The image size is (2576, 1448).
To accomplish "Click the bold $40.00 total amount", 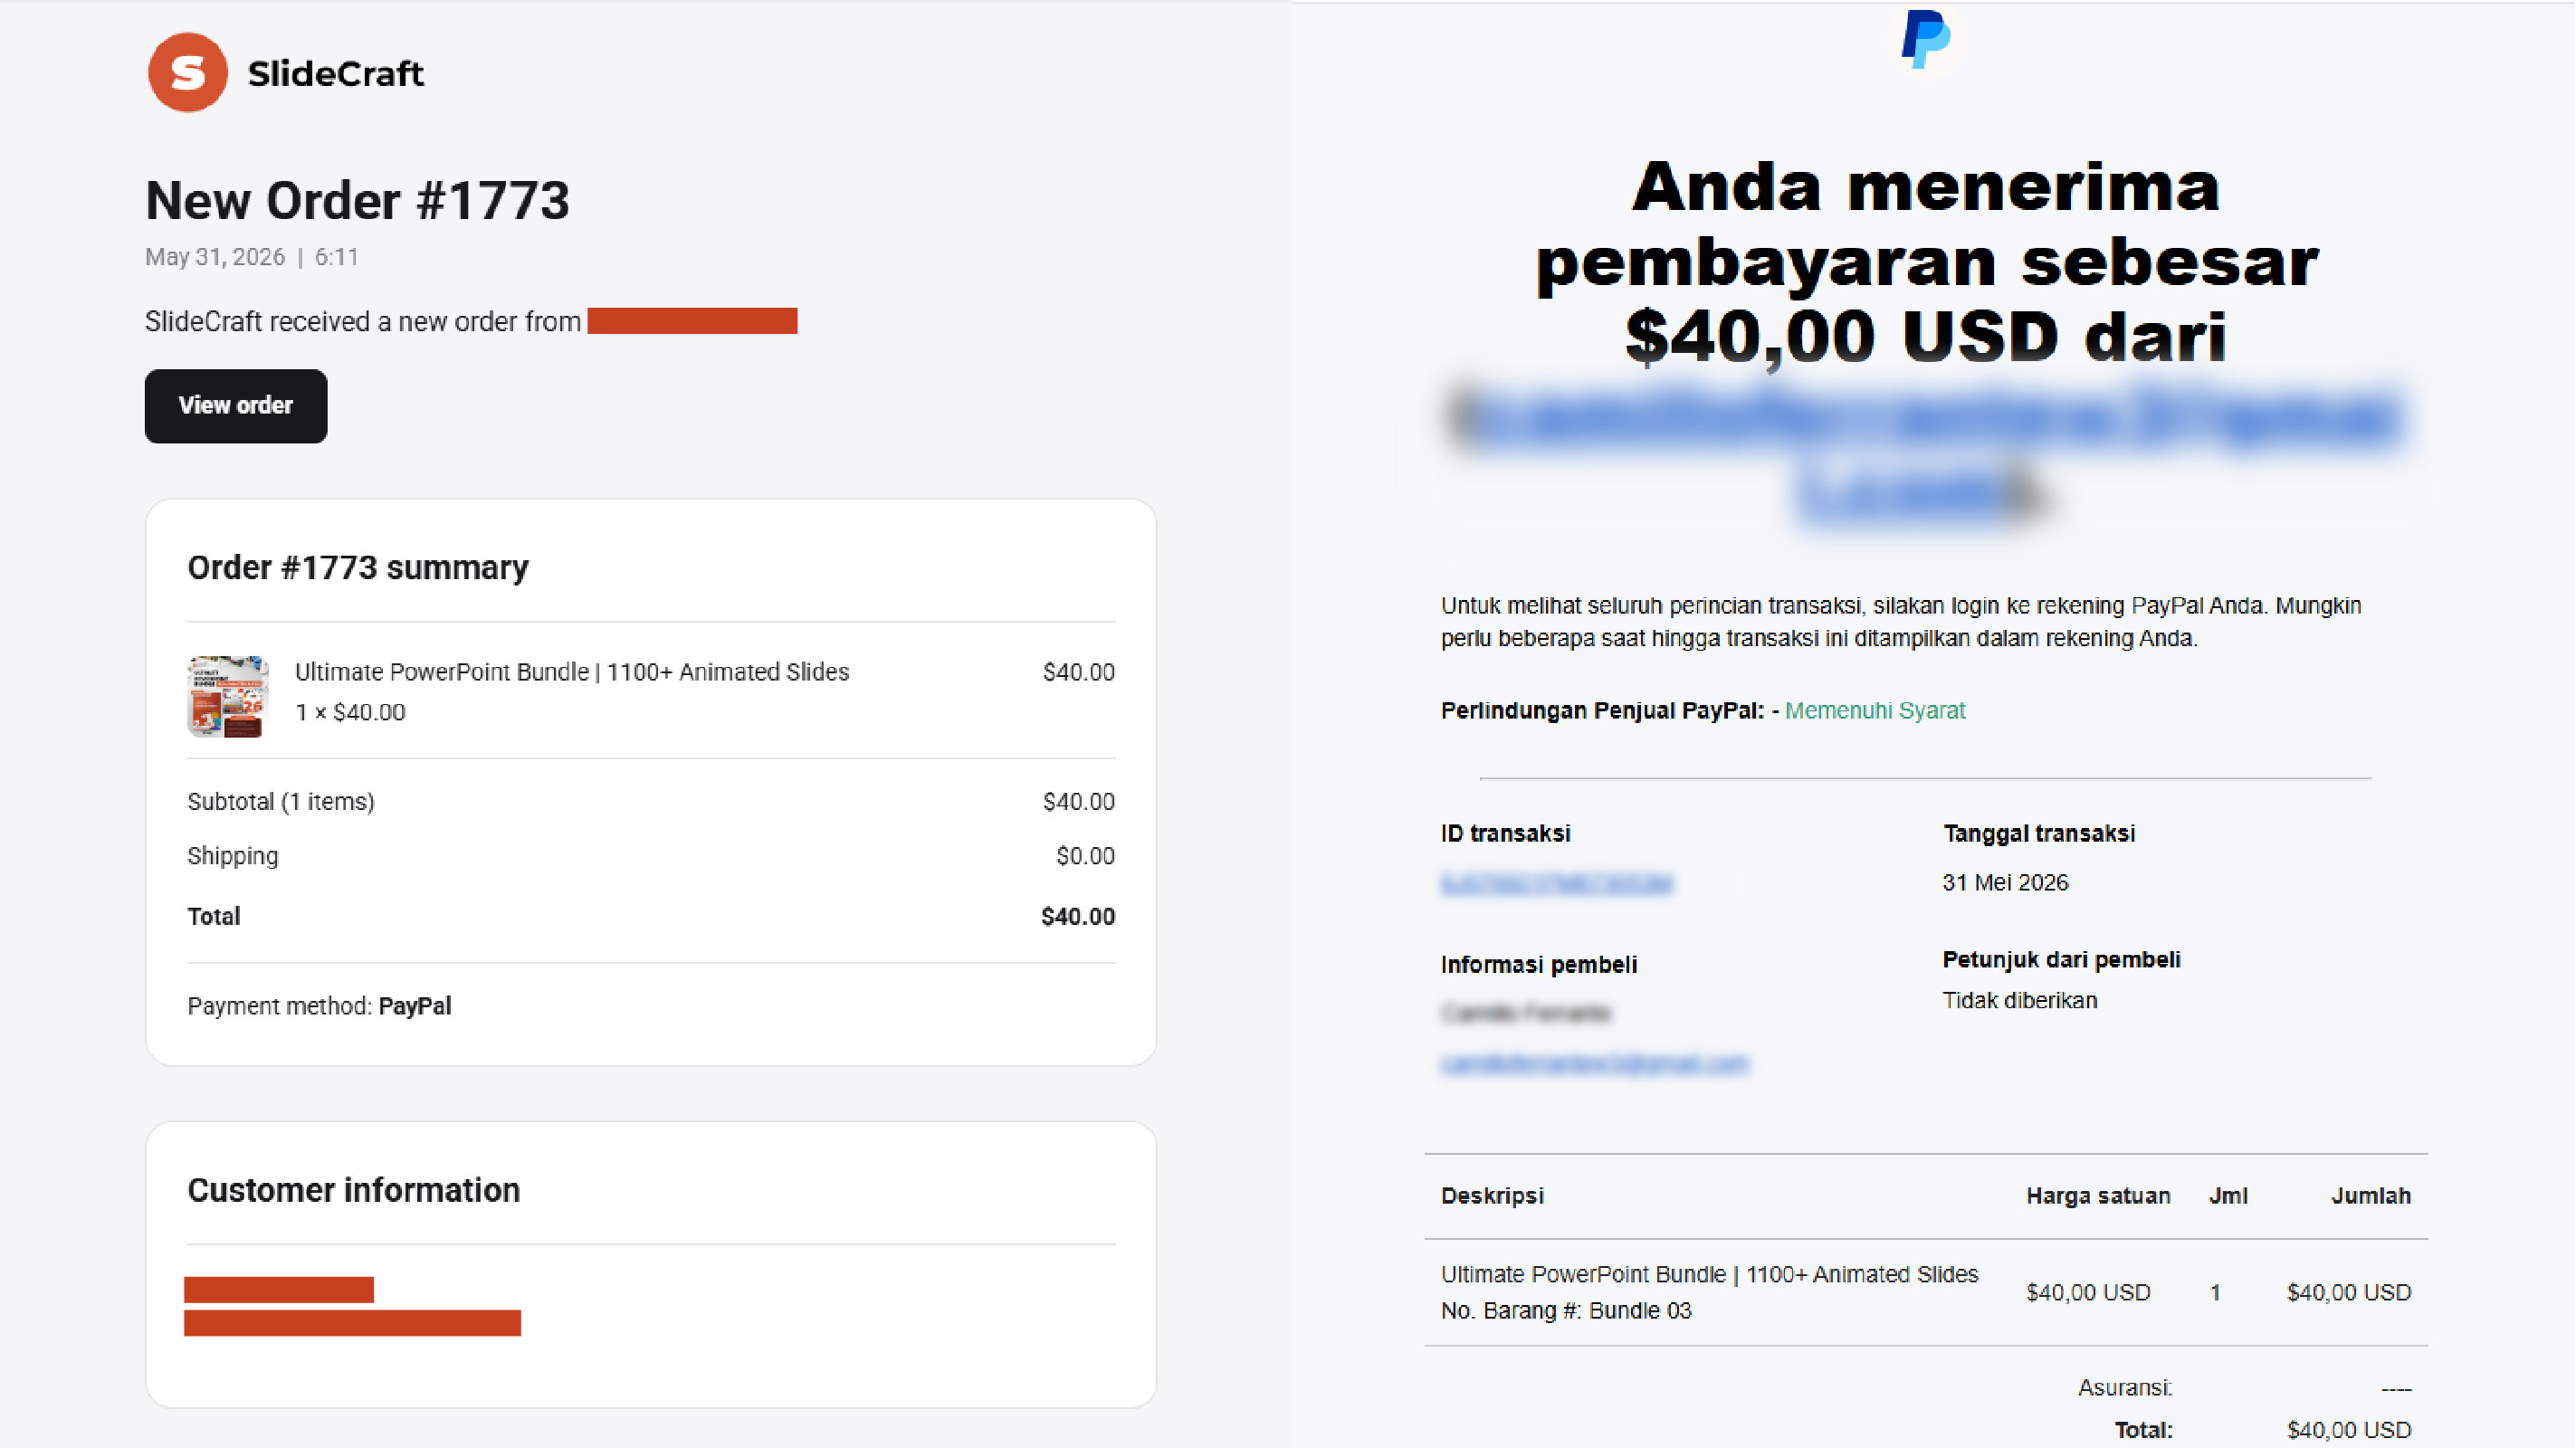I will point(1078,917).
